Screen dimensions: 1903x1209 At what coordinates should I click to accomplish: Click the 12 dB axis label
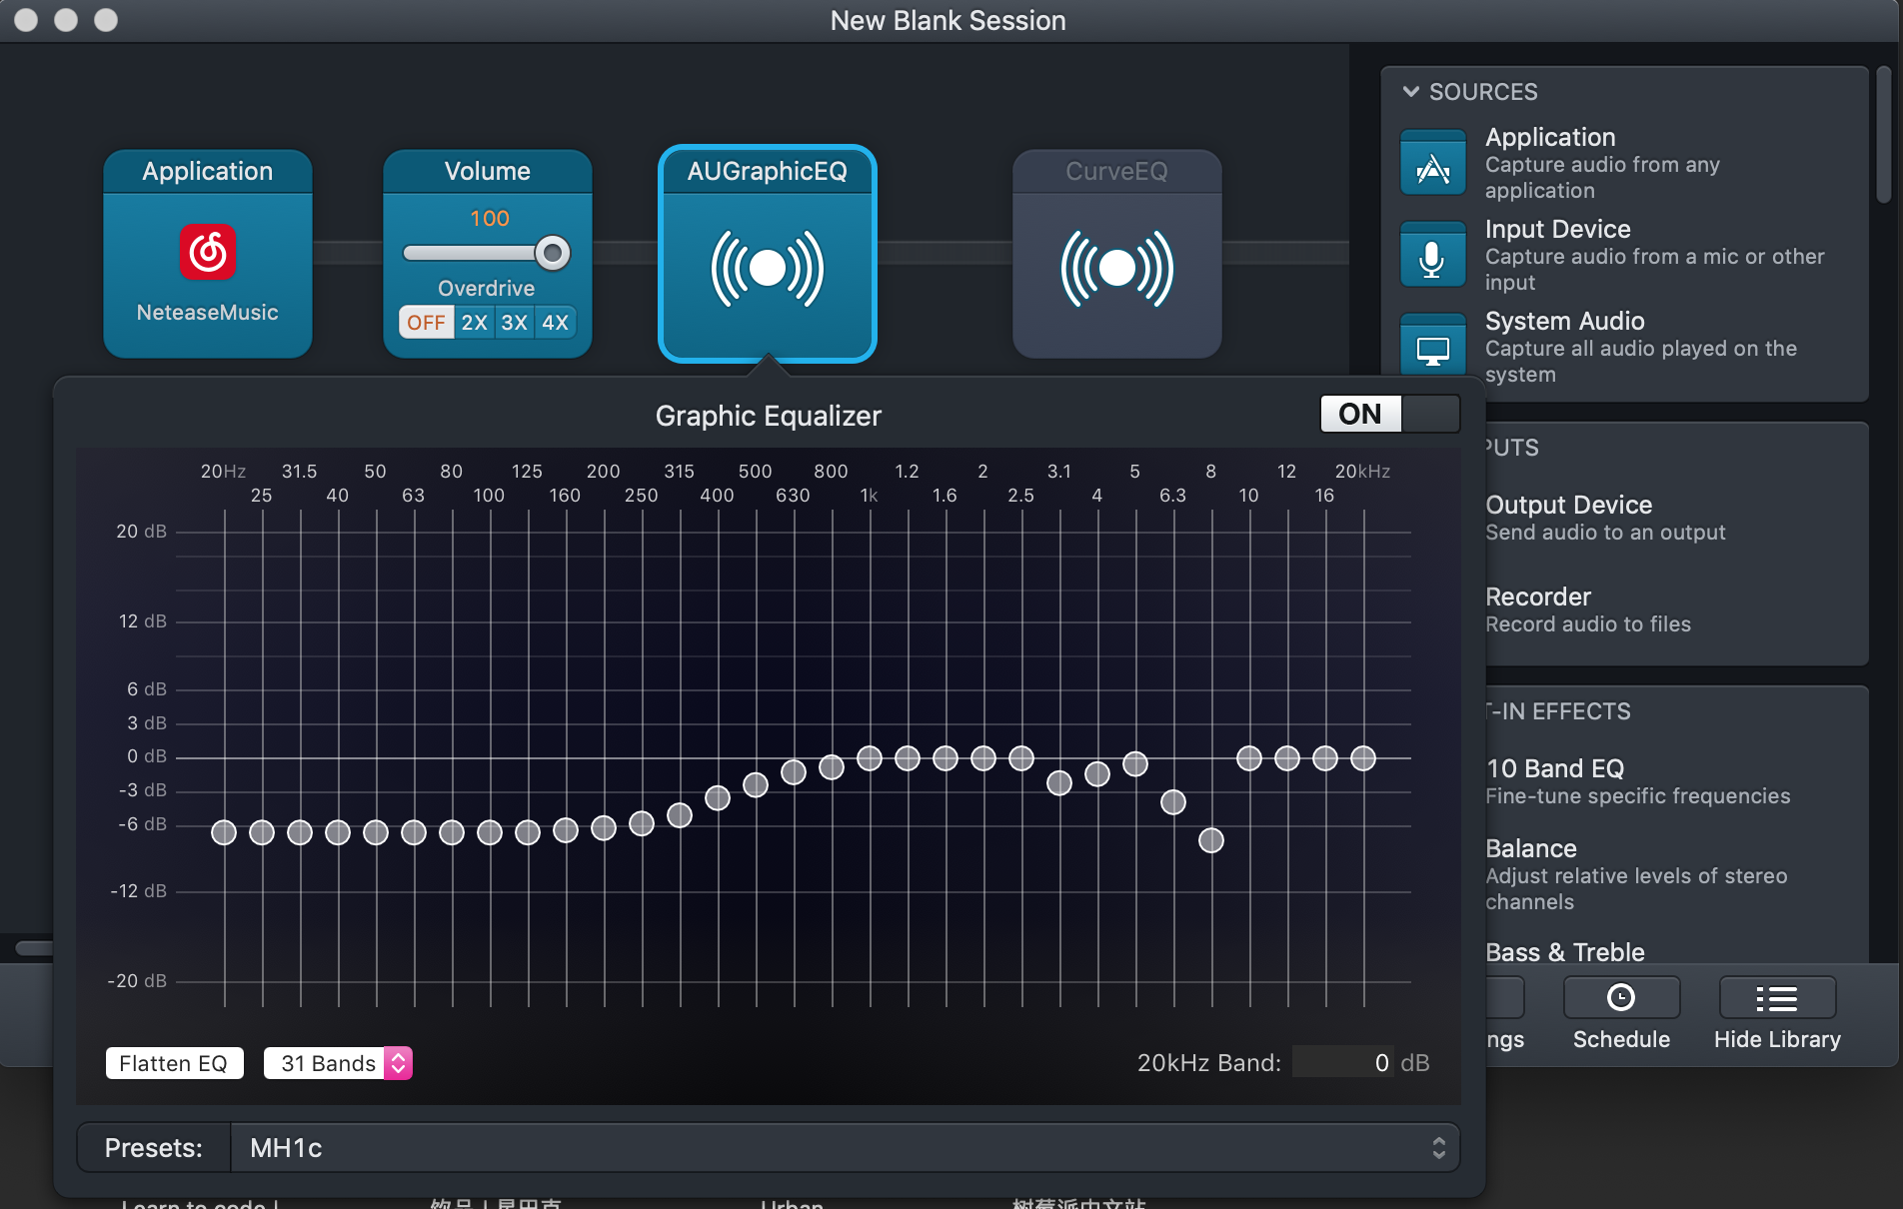[x=143, y=620]
